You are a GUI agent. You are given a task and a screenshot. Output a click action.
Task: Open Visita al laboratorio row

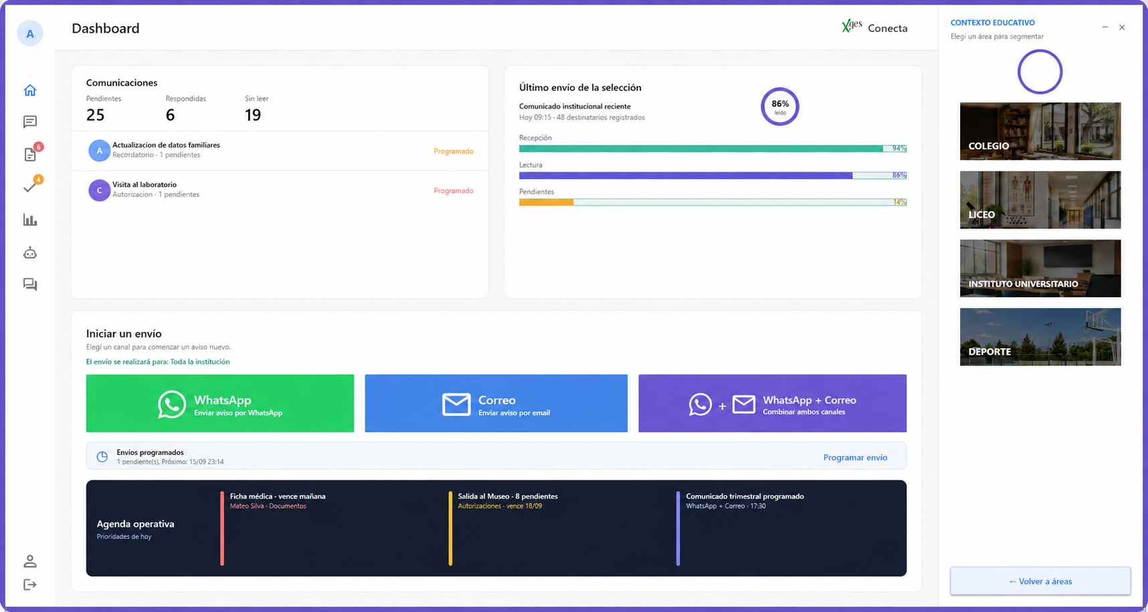[x=279, y=190]
